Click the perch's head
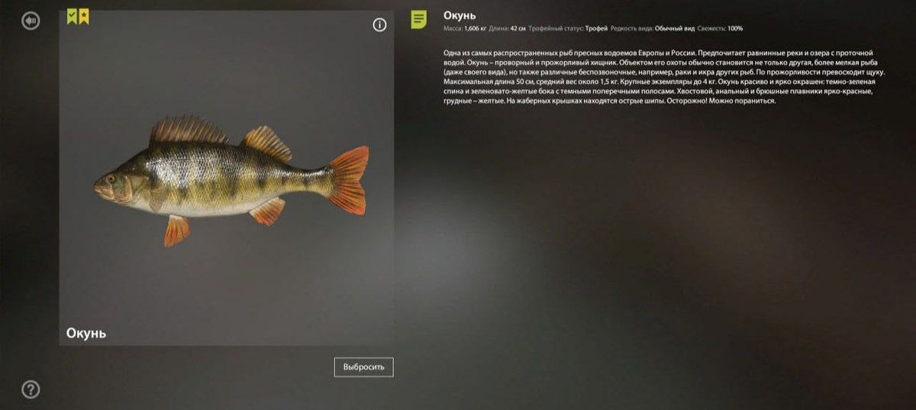Image resolution: width=916 pixels, height=410 pixels. (113, 186)
